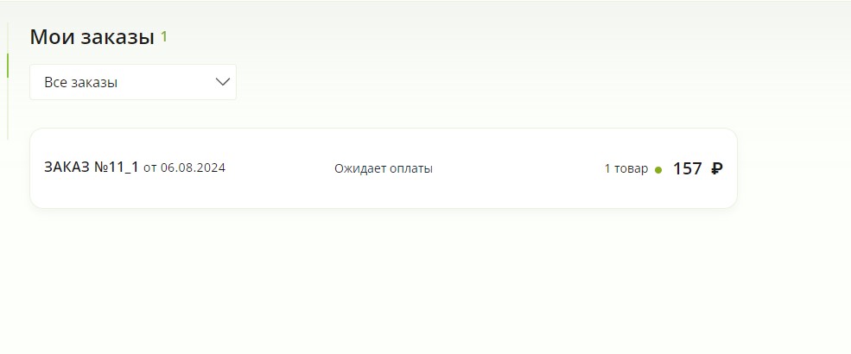The width and height of the screenshot is (851, 354).
Task: Select the "Ожидает оплаты" status text
Action: point(384,168)
